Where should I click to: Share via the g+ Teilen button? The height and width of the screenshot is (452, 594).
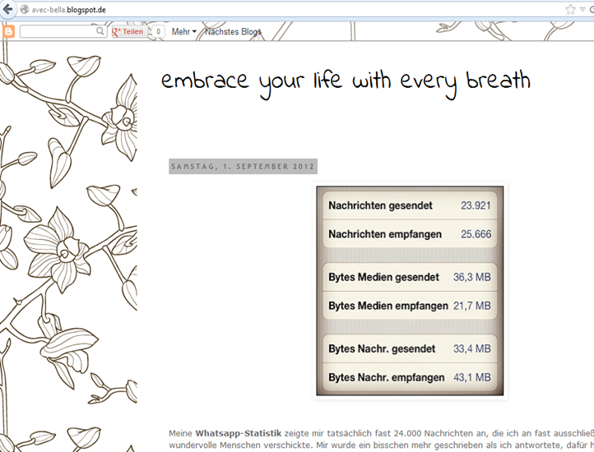click(128, 31)
